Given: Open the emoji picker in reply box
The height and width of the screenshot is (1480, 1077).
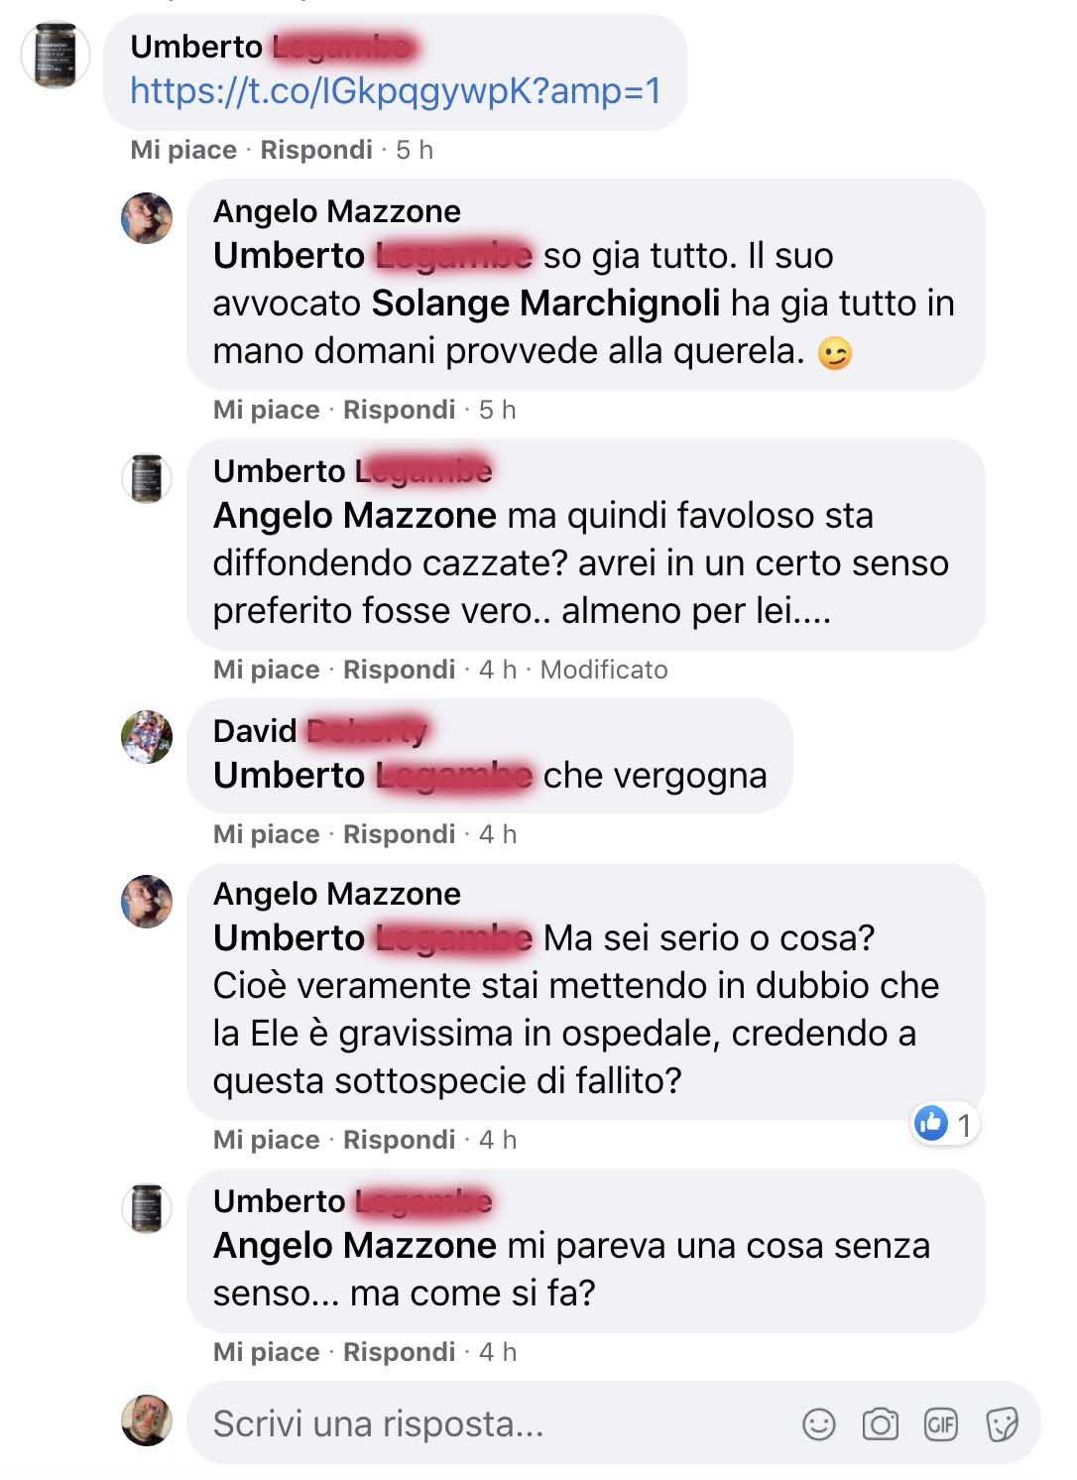Looking at the screenshot, I should pyautogui.click(x=819, y=1424).
